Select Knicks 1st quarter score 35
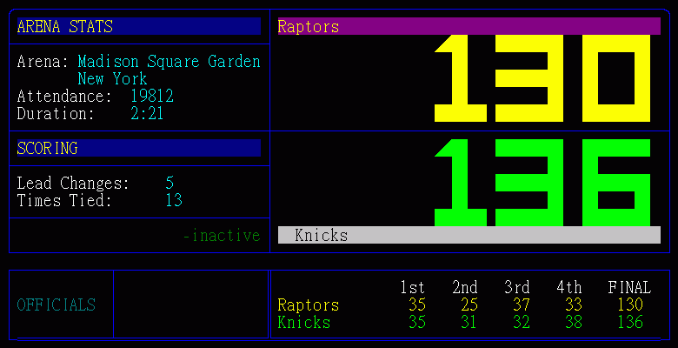The height and width of the screenshot is (348, 678). [x=417, y=323]
